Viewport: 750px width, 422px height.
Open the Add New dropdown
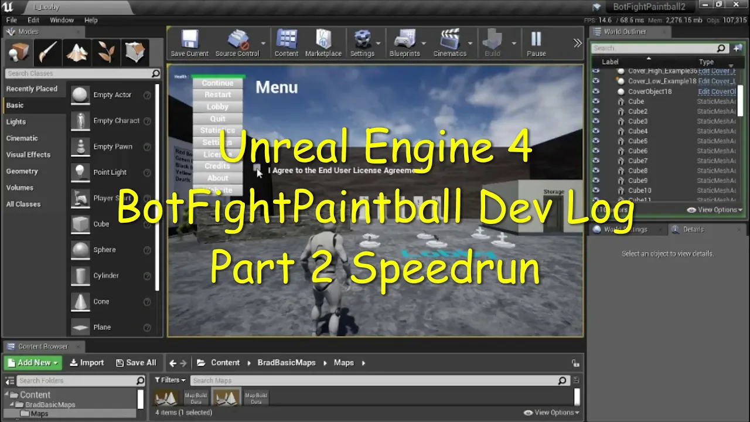[33, 363]
